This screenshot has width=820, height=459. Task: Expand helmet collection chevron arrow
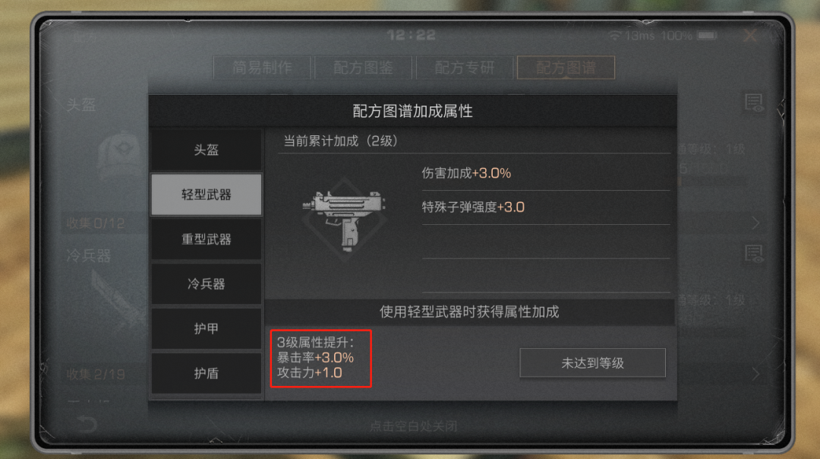756,223
